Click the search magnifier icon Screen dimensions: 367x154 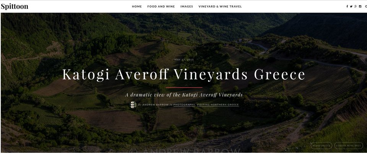[366, 6]
